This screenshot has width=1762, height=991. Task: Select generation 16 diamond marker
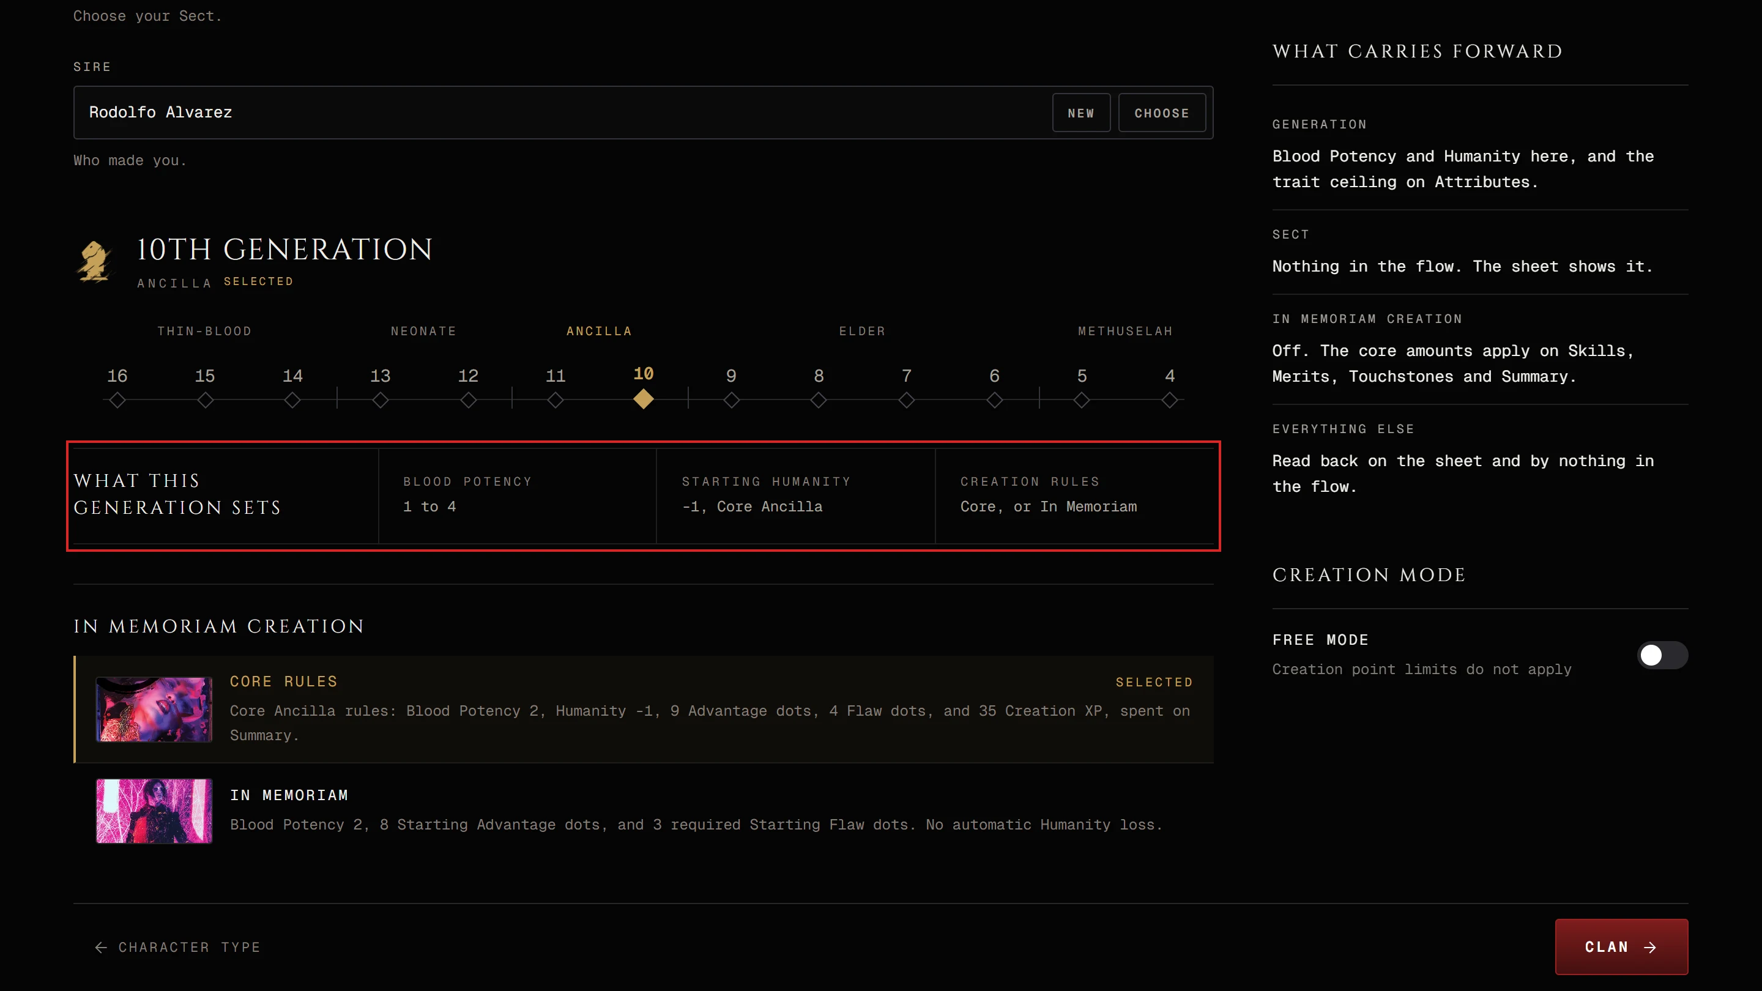117,400
